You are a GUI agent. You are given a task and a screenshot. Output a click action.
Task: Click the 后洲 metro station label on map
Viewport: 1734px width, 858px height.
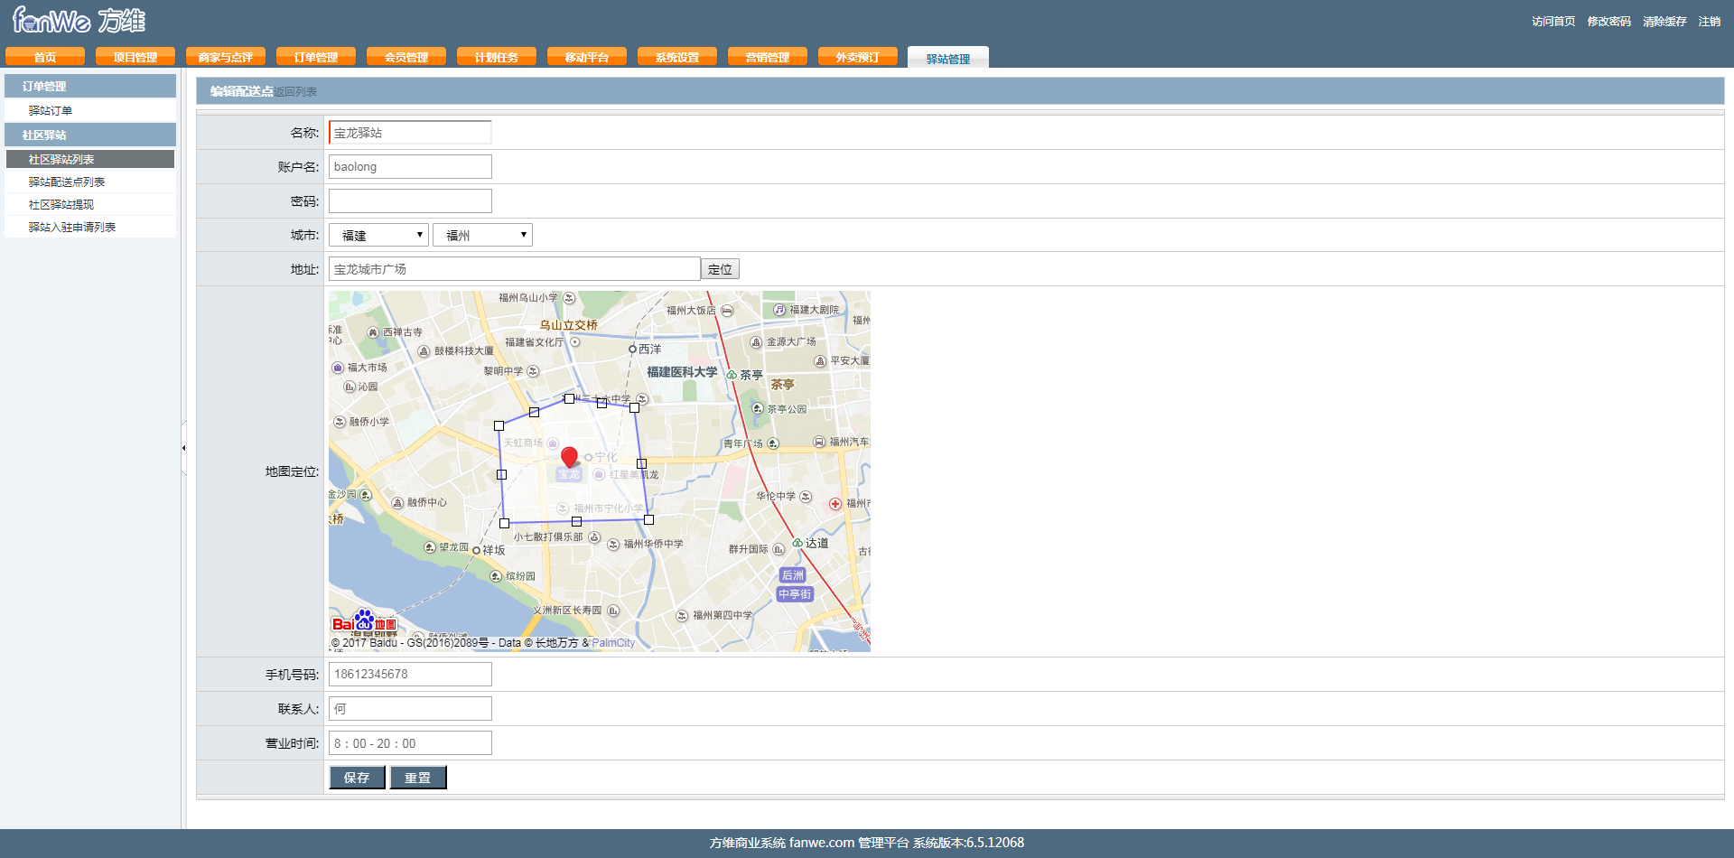point(792,575)
